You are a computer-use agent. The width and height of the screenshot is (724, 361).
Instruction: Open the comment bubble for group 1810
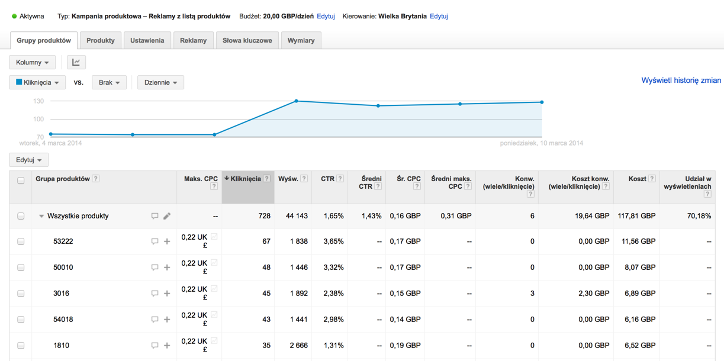(154, 345)
